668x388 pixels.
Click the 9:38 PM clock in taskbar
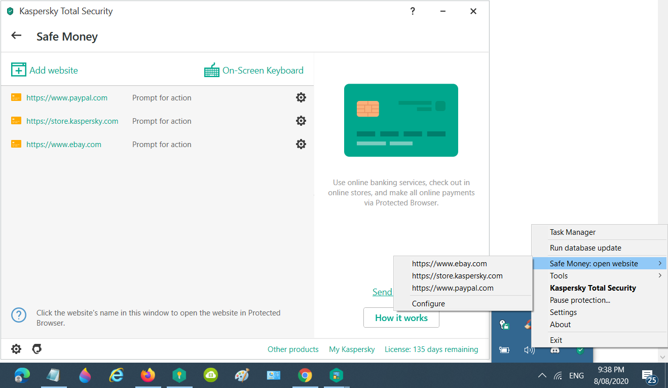coord(611,370)
